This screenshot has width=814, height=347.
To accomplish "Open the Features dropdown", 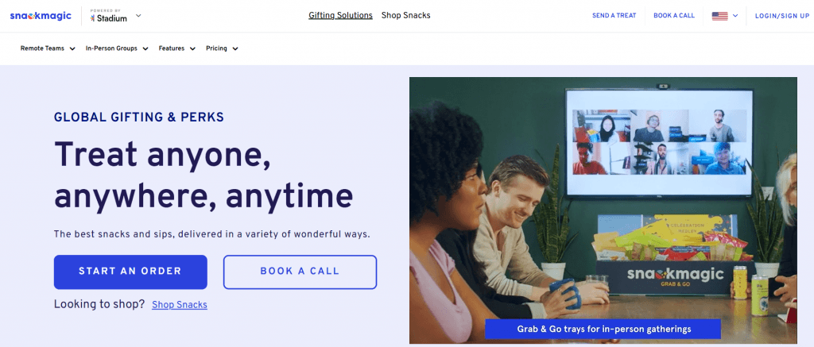I will [177, 48].
